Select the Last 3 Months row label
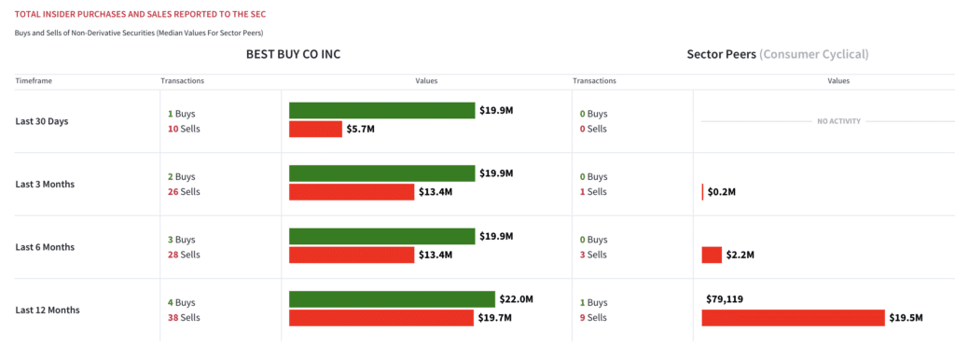955x359 pixels. point(45,184)
